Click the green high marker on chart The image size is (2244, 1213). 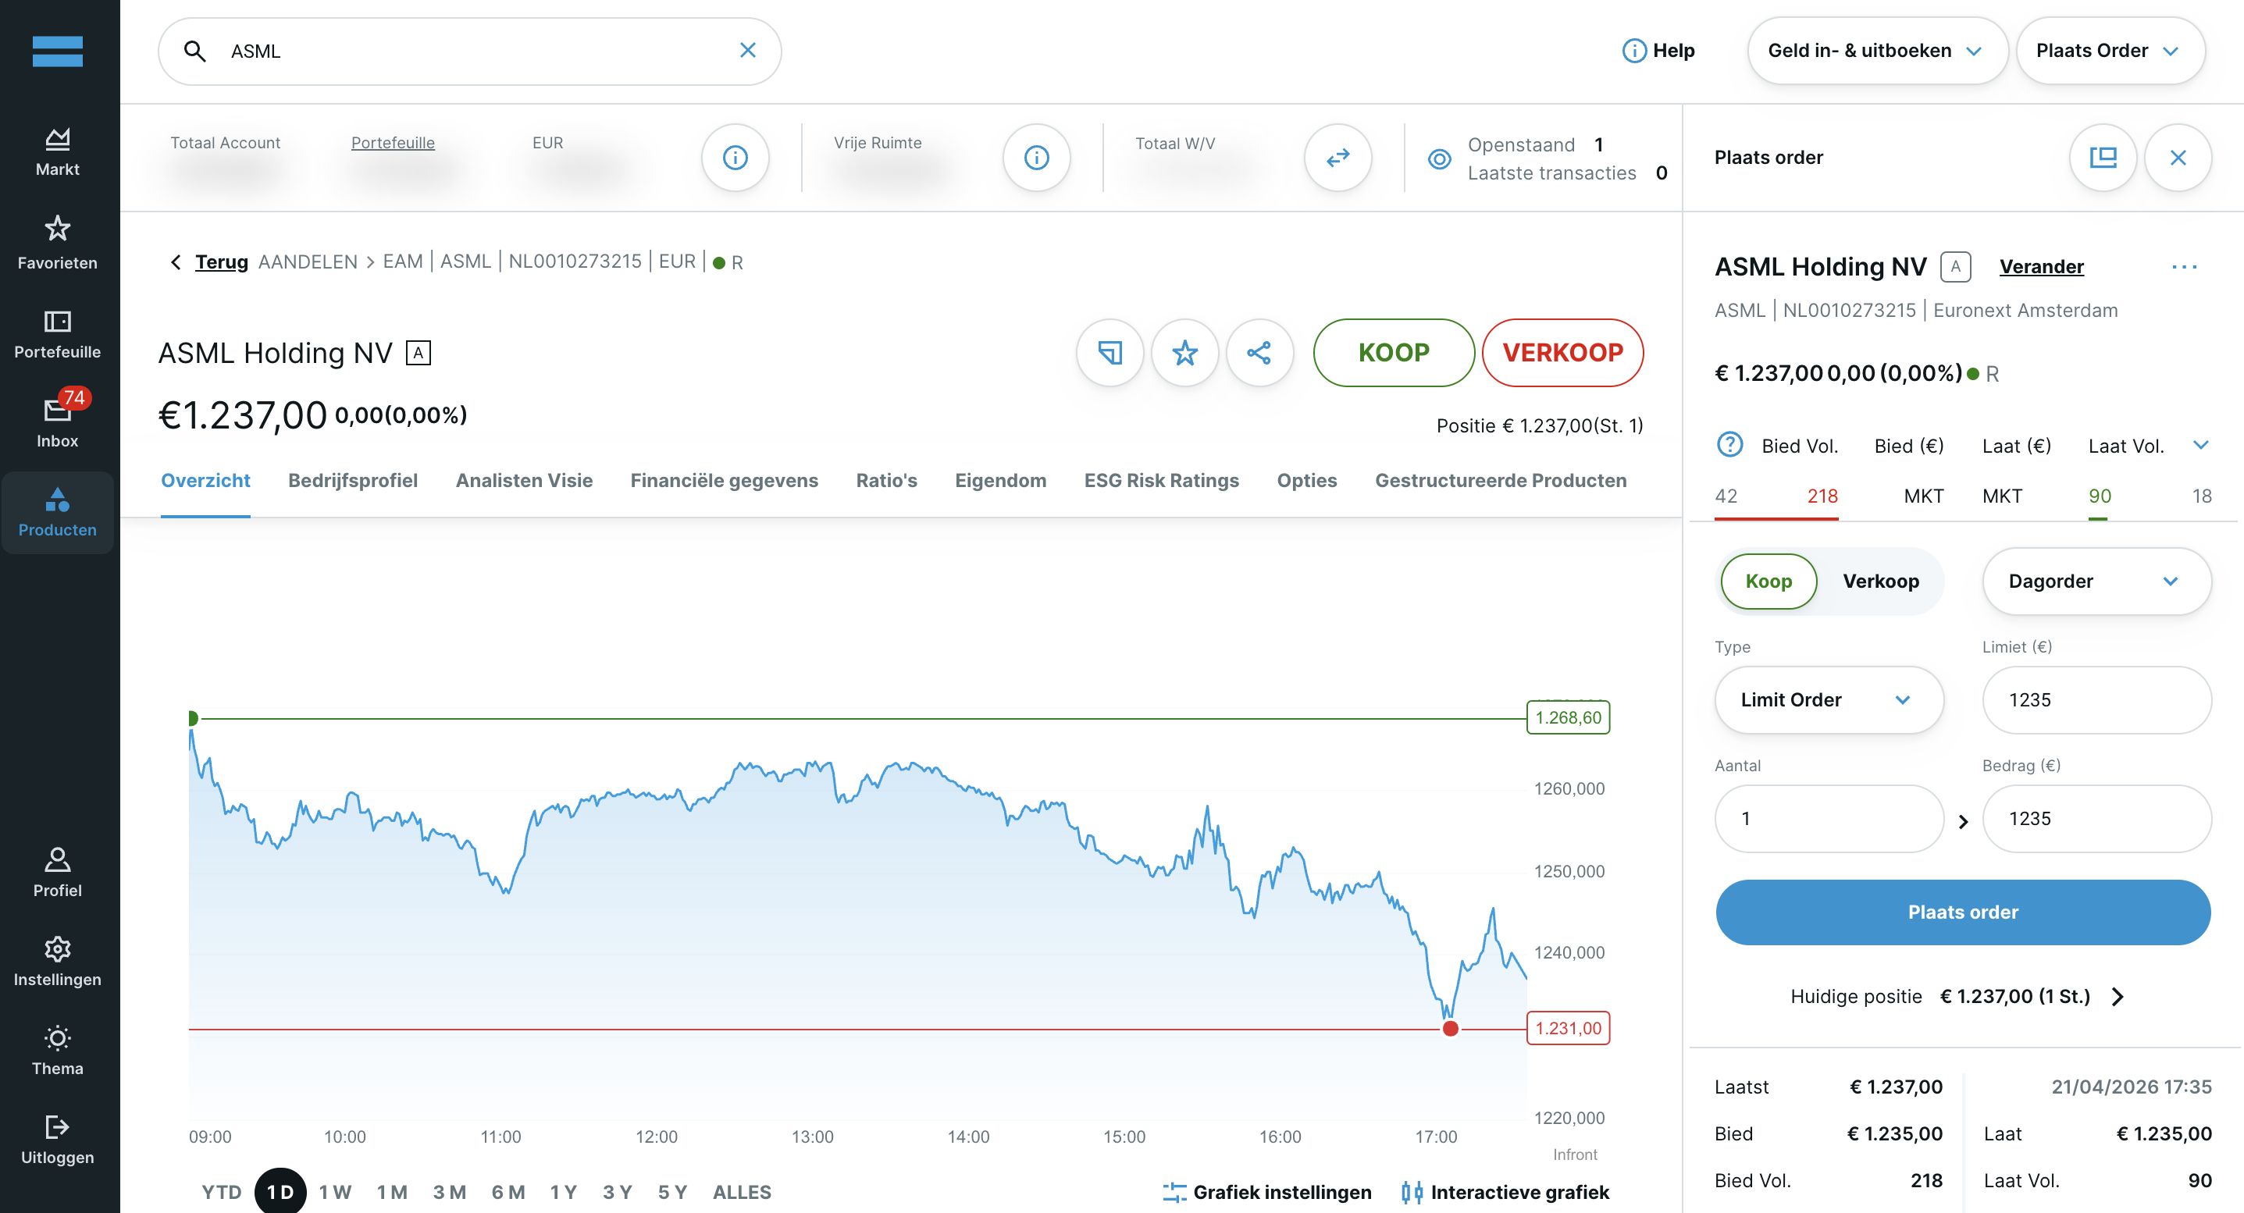(193, 718)
